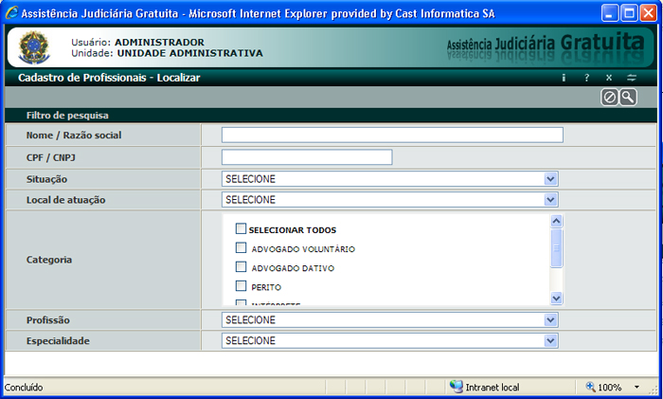
Task: Click the 'x' close icon in header
Action: tap(609, 78)
